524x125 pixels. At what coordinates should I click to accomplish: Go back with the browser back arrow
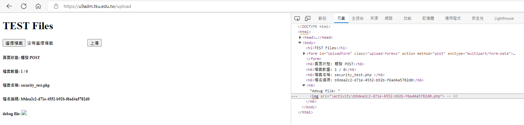point(9,6)
